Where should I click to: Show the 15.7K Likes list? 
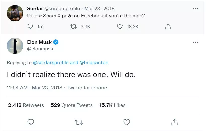point(112,105)
